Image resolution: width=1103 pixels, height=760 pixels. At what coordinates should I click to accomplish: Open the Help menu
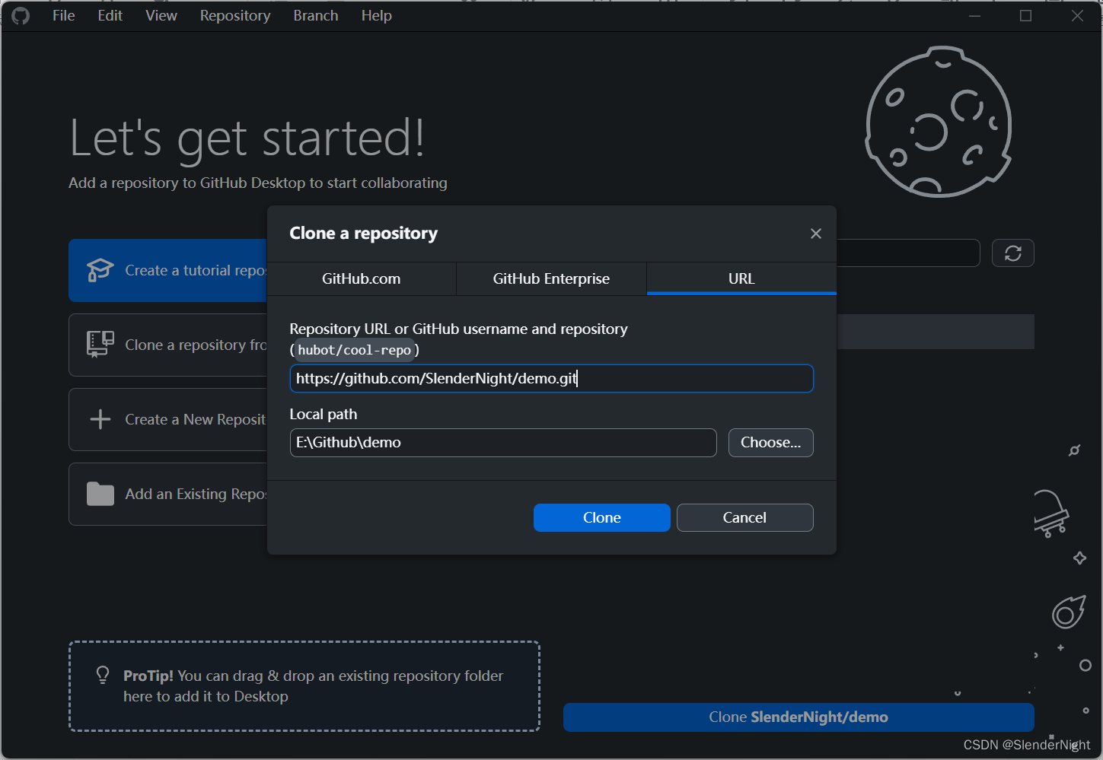coord(376,16)
